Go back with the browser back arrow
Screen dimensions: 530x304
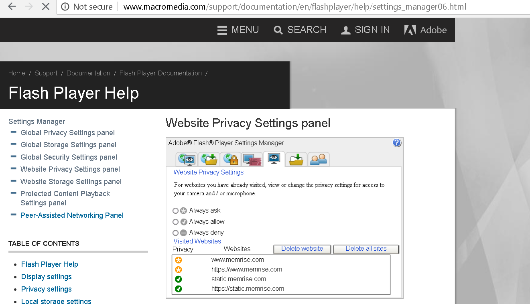12,7
